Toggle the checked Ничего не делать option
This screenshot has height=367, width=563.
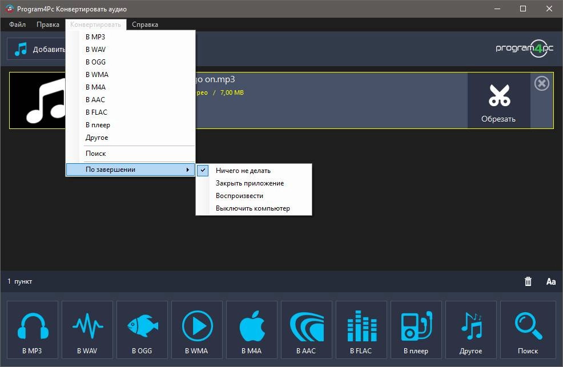[254, 171]
